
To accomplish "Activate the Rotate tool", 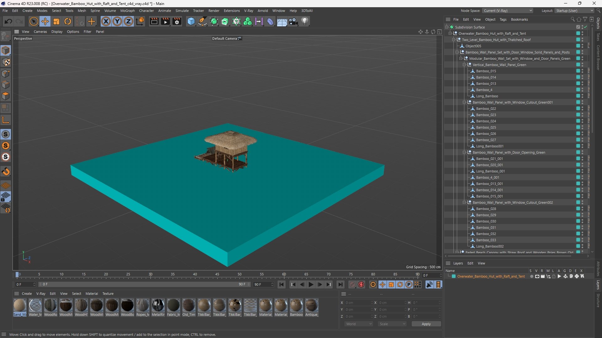I will pyautogui.click(x=68, y=21).
